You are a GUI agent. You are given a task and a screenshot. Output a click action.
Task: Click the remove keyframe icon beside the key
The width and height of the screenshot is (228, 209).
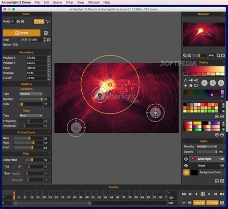(190, 203)
